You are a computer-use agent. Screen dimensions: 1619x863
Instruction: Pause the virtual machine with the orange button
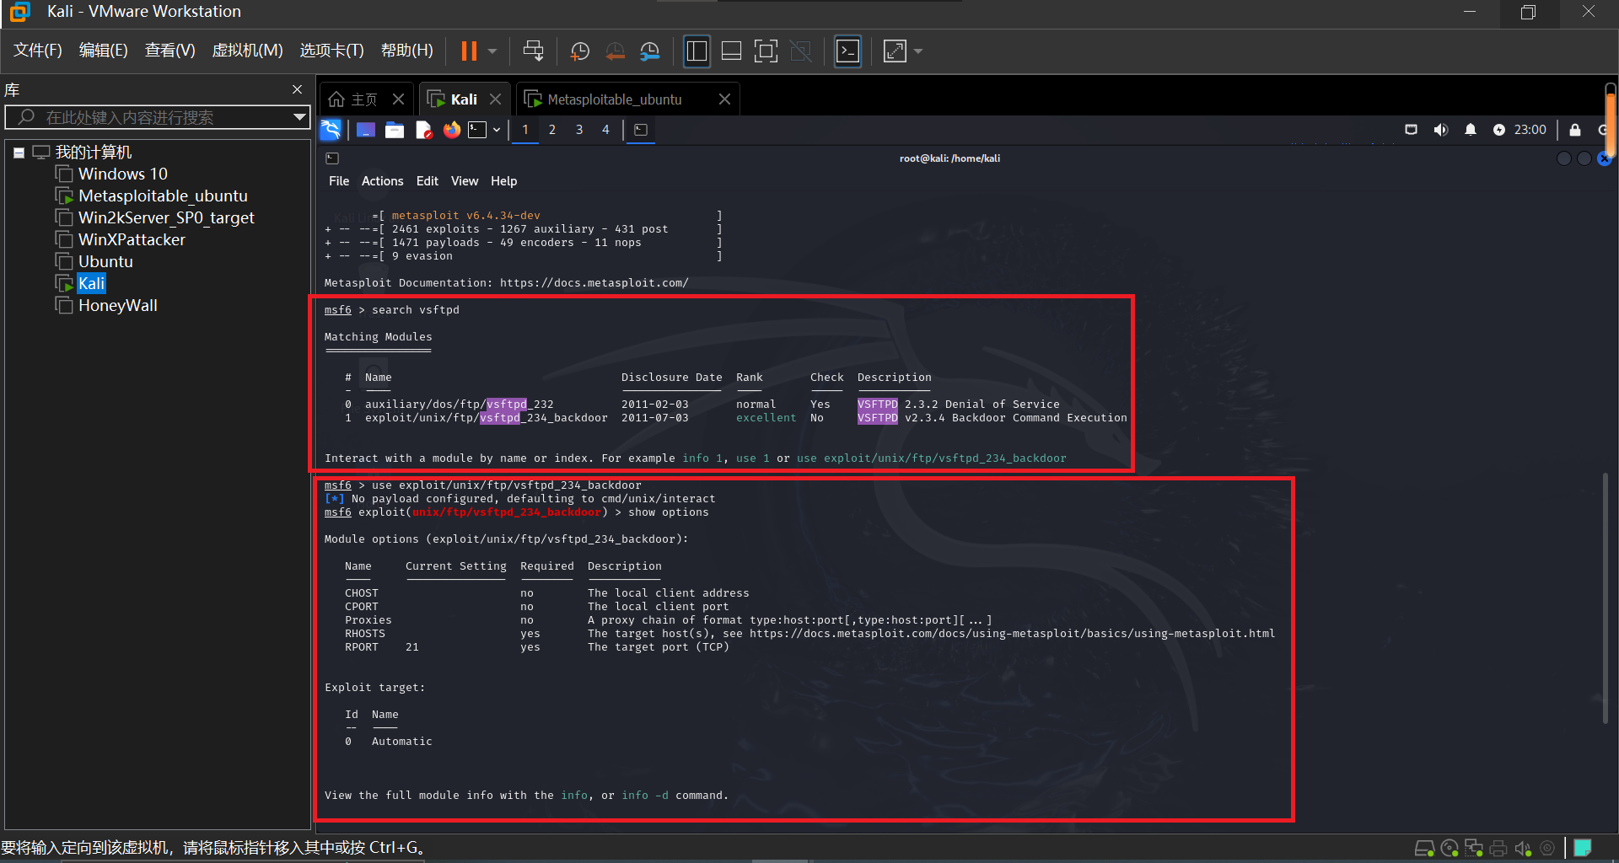tap(469, 51)
